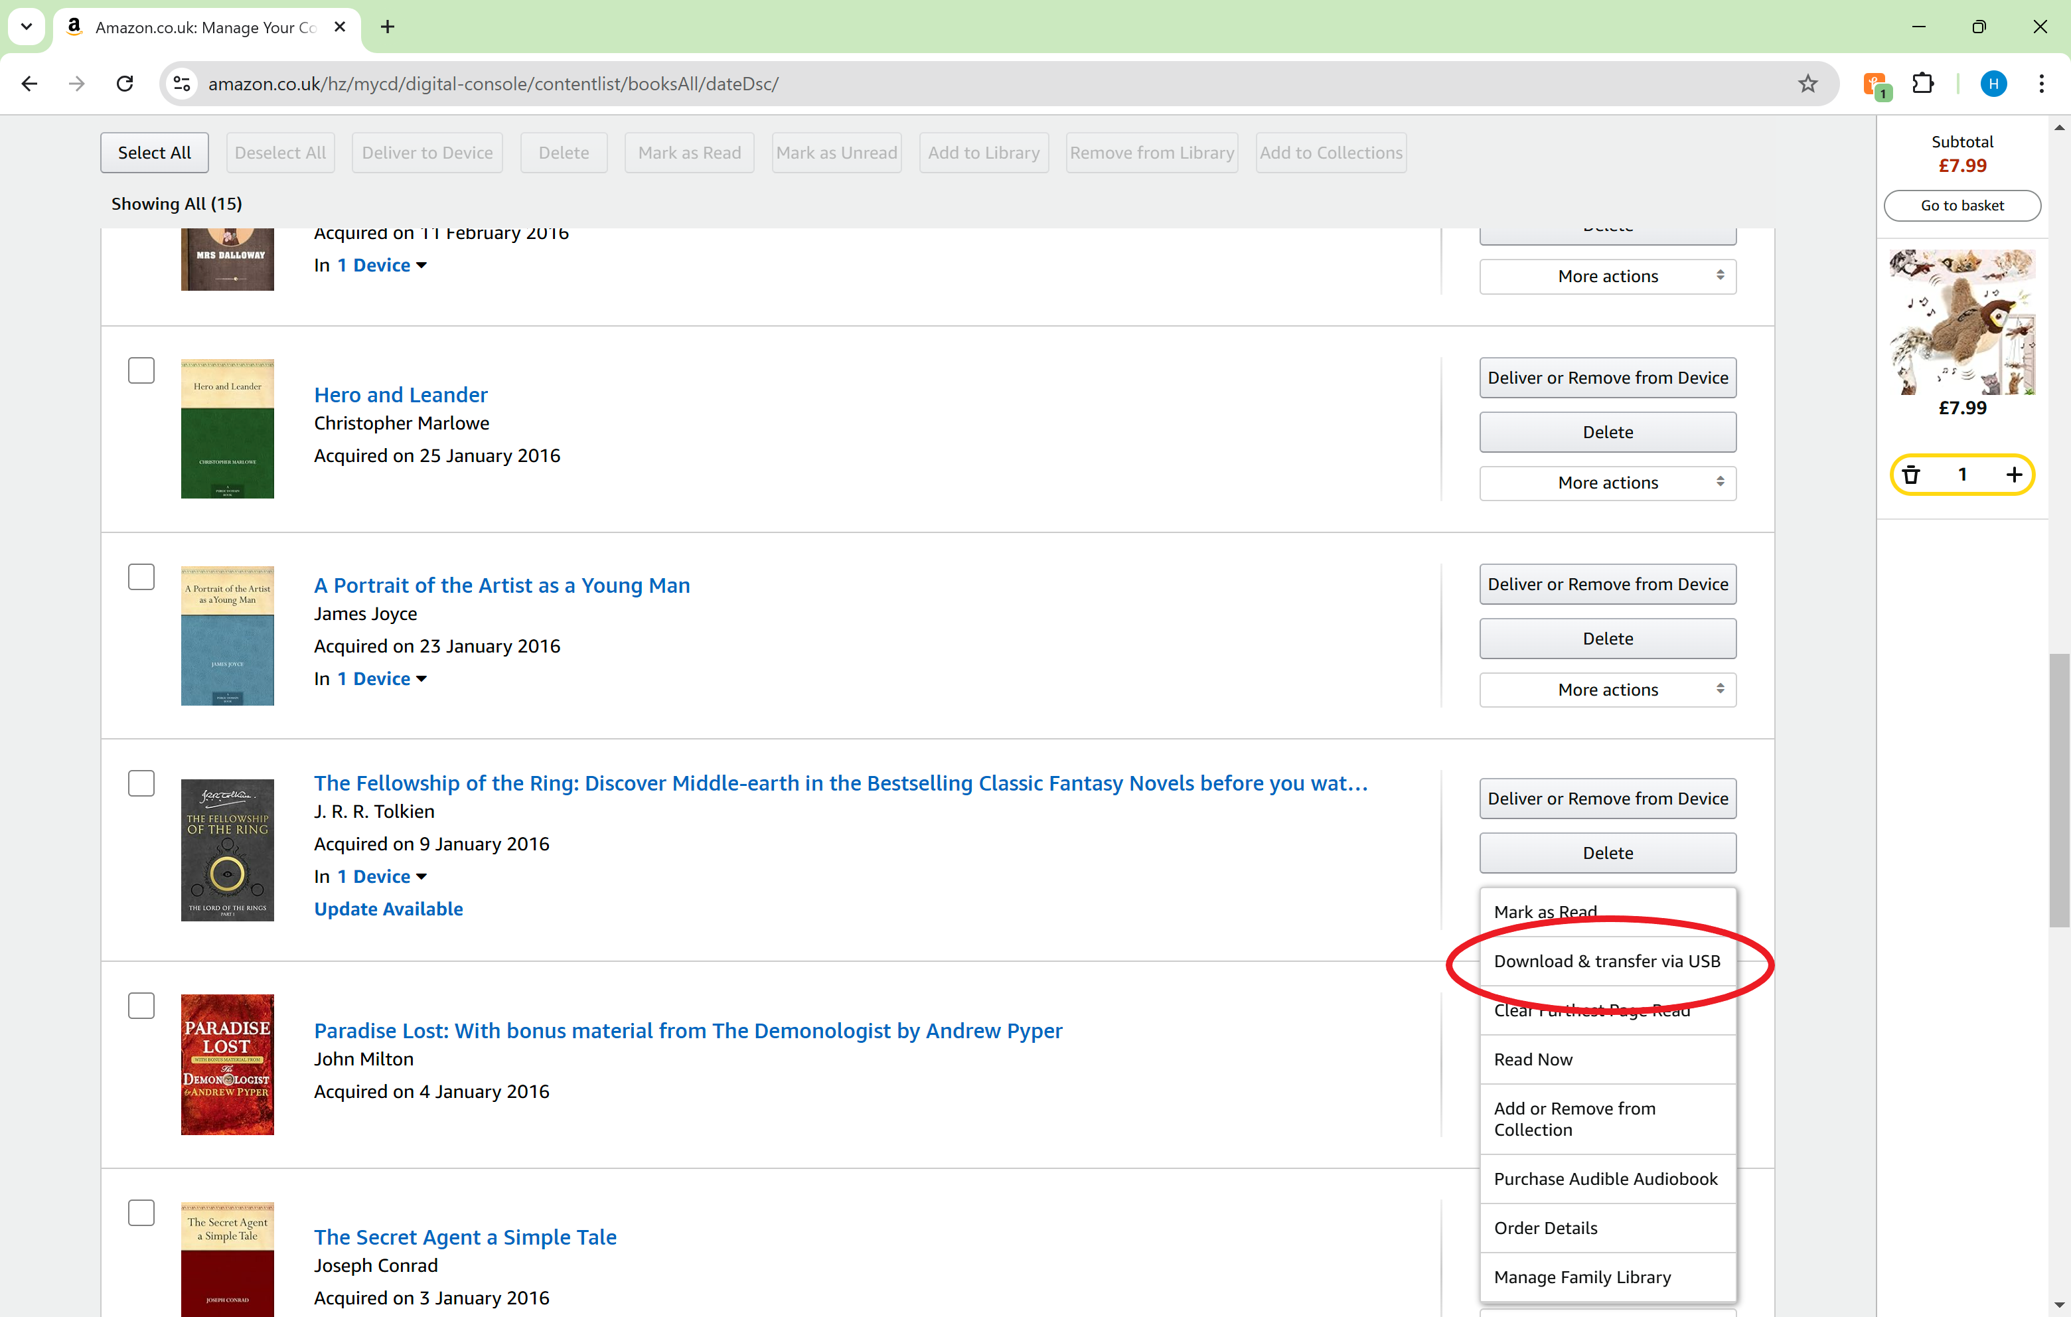Tick the Portrait of the Artist checkbox

tap(141, 576)
